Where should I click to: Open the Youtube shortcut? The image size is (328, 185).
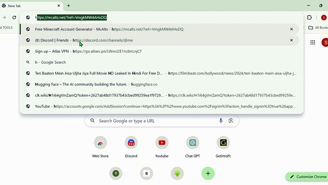tap(162, 147)
